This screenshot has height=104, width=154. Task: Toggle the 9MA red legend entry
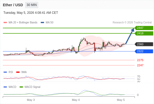21,72
